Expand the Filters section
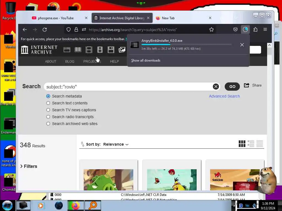The height and width of the screenshot is (211, 282). point(29,166)
